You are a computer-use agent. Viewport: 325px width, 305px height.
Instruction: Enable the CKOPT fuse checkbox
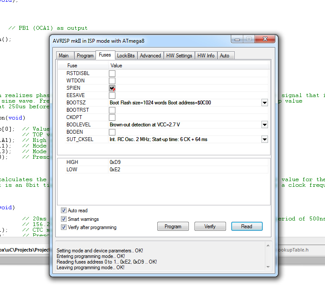(112, 117)
